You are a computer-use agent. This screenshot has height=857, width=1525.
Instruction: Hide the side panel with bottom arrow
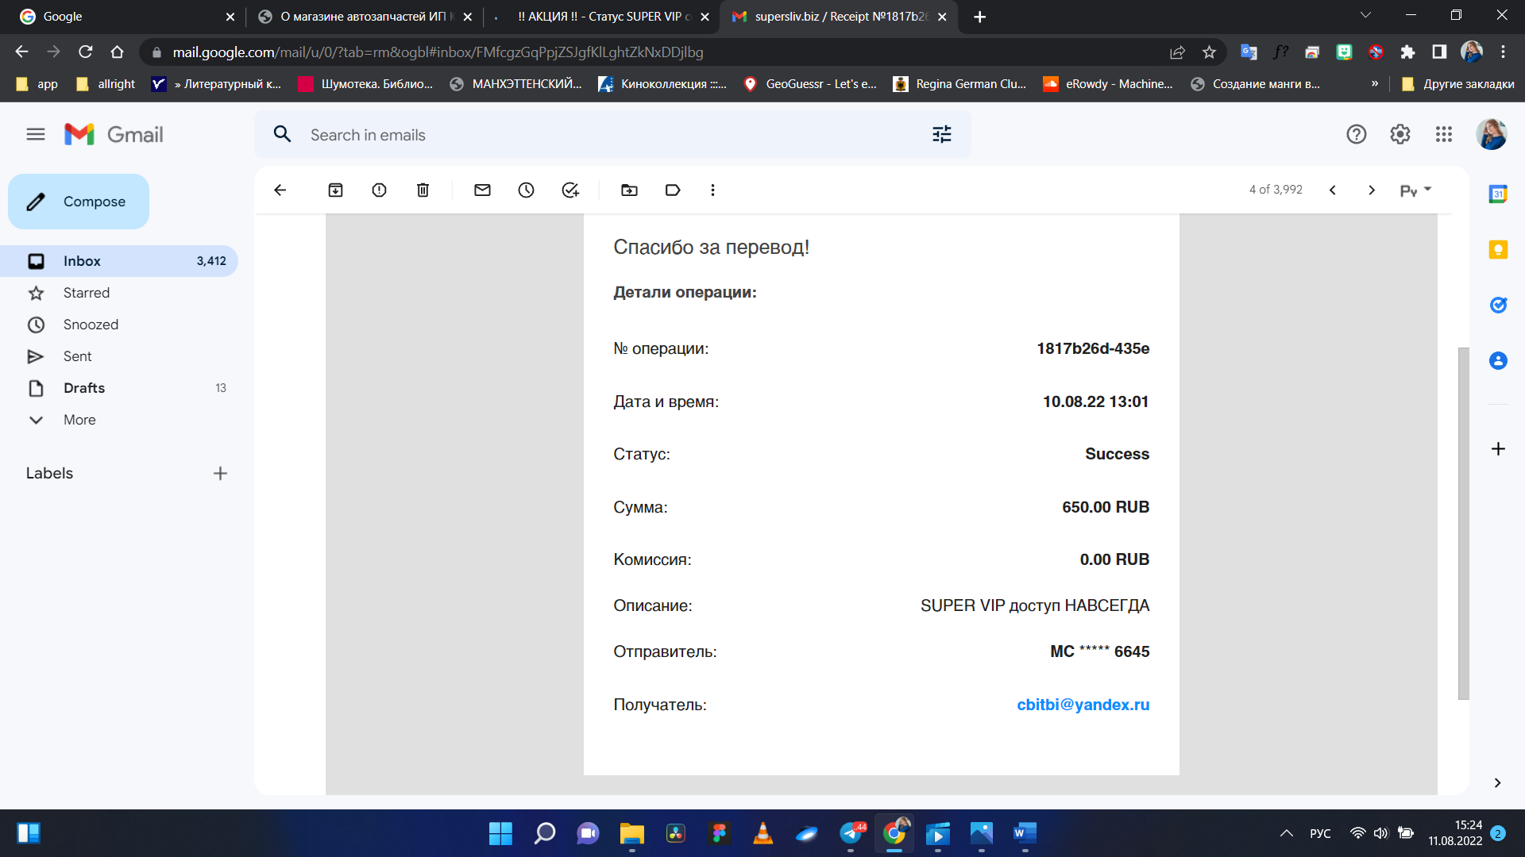[1497, 783]
